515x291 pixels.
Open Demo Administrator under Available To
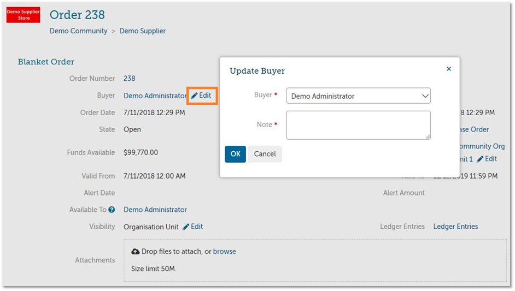(x=155, y=210)
